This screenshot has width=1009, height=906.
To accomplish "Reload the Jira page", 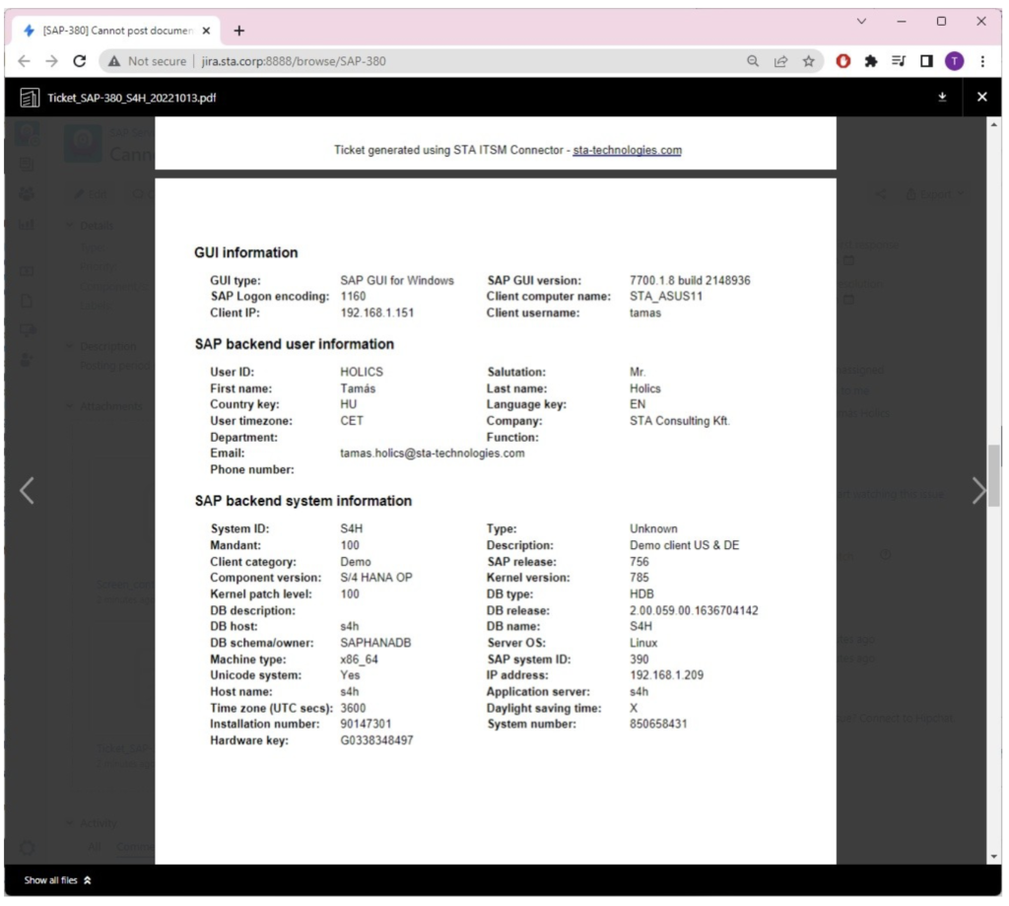I will click(x=80, y=61).
